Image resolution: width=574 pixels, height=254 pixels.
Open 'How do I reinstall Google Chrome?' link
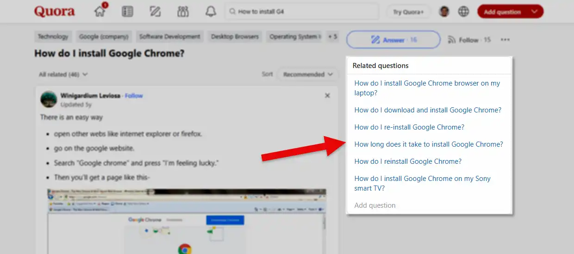(x=408, y=161)
